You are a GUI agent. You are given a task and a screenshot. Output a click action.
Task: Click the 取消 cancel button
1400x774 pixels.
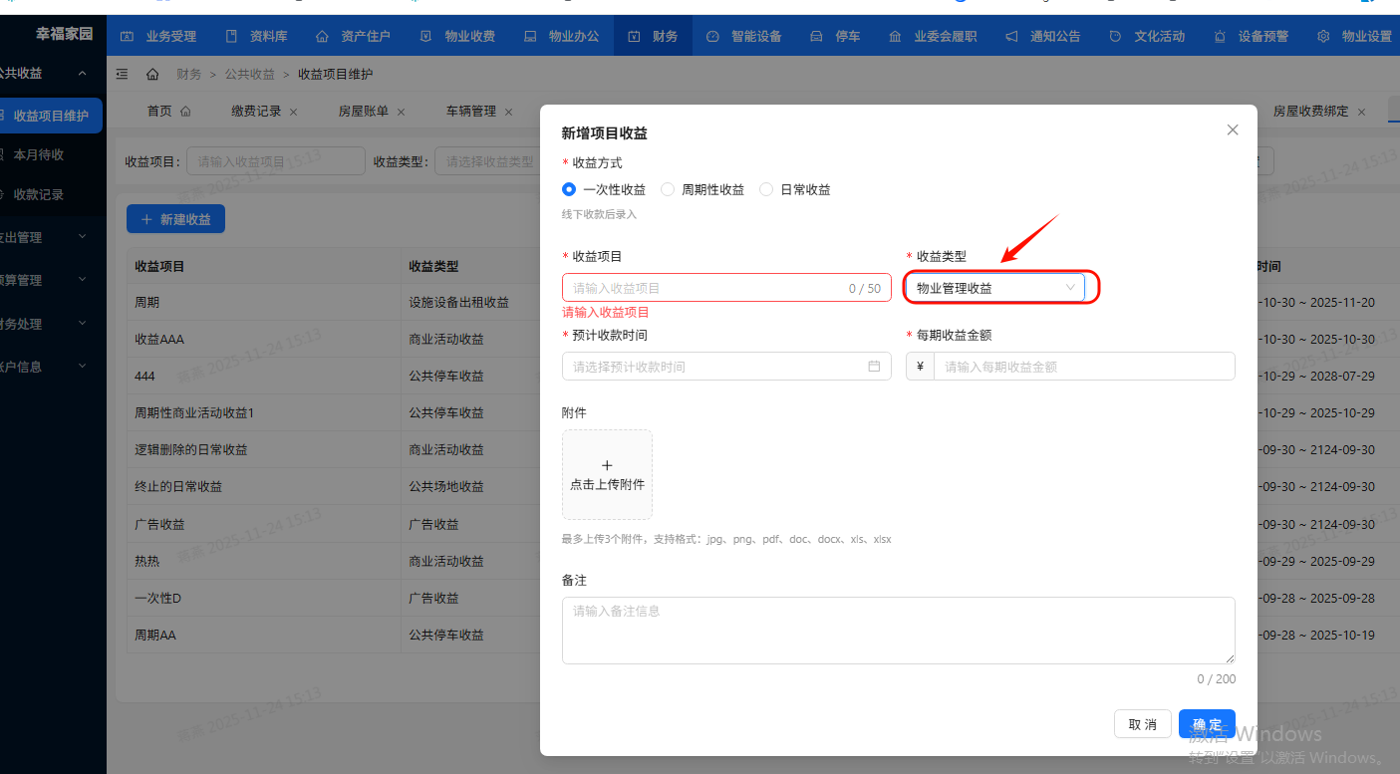pyautogui.click(x=1142, y=724)
